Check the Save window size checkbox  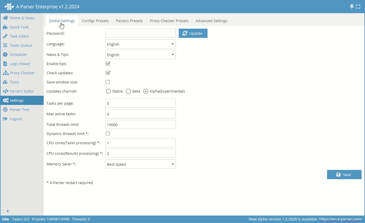(108, 82)
